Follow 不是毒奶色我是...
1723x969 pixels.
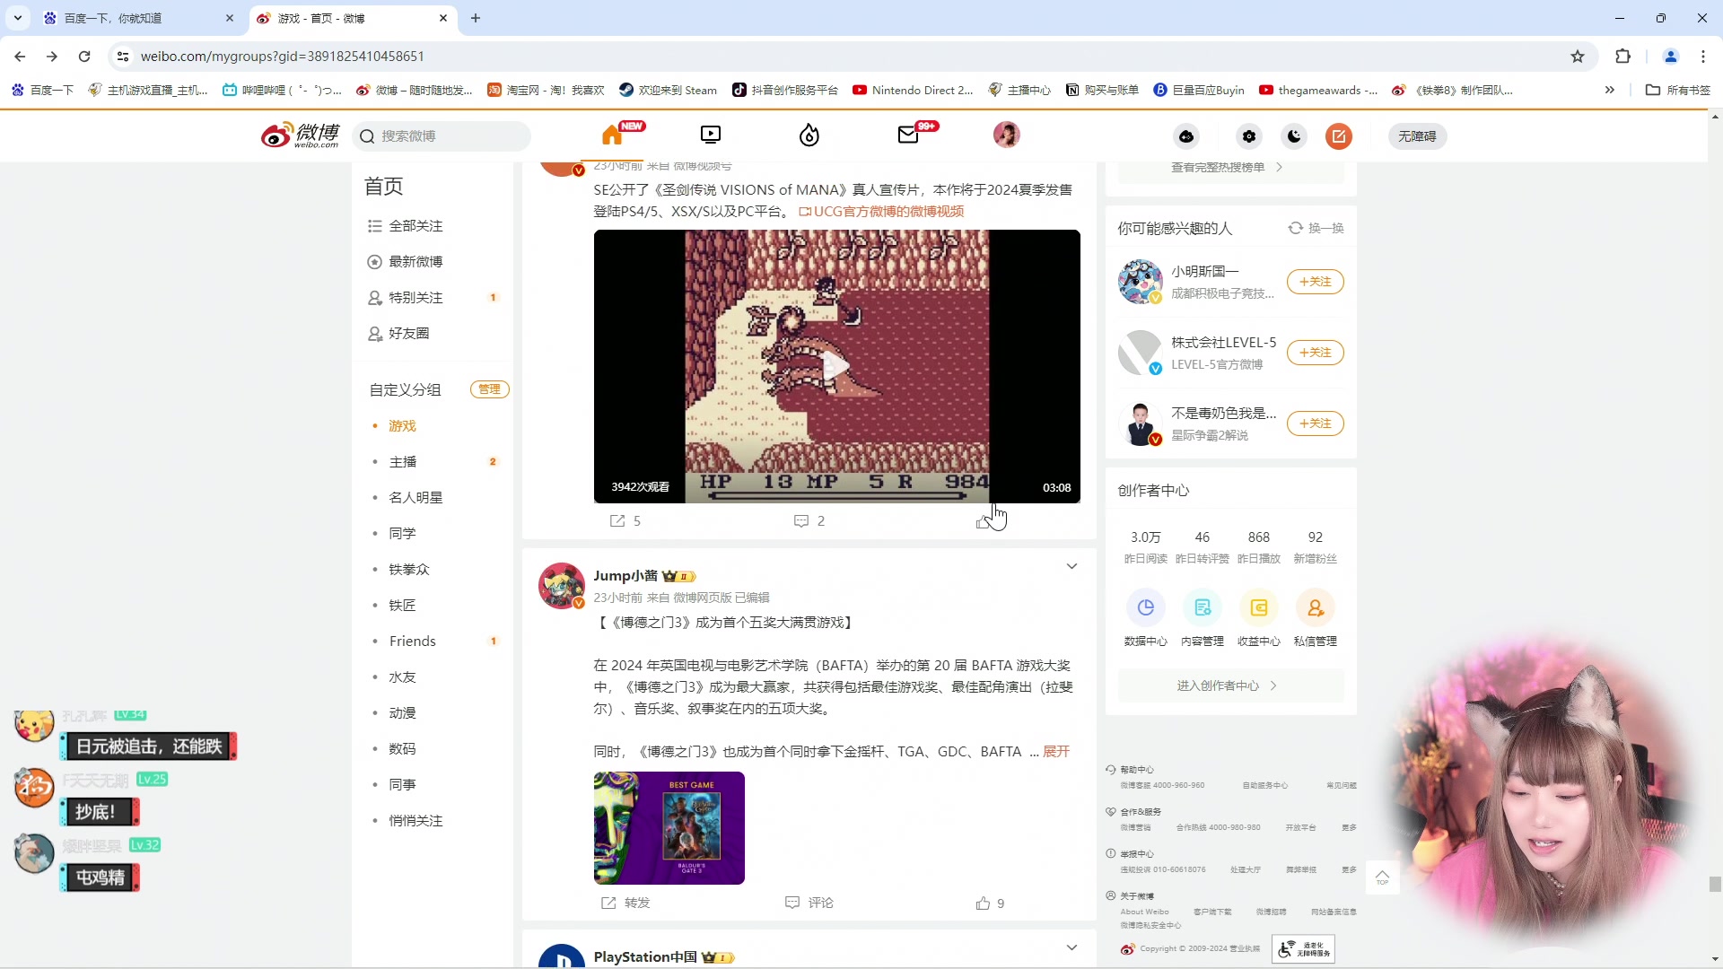coord(1315,423)
